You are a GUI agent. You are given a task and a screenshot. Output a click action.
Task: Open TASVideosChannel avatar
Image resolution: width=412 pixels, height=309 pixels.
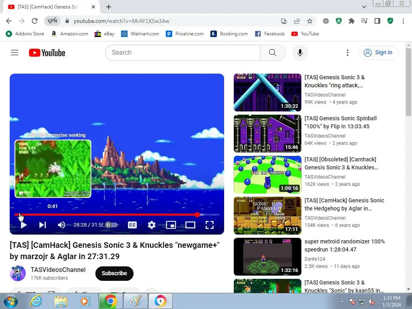(x=18, y=273)
